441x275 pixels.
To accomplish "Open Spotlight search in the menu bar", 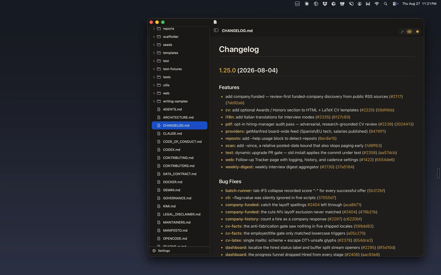I will click(385, 4).
